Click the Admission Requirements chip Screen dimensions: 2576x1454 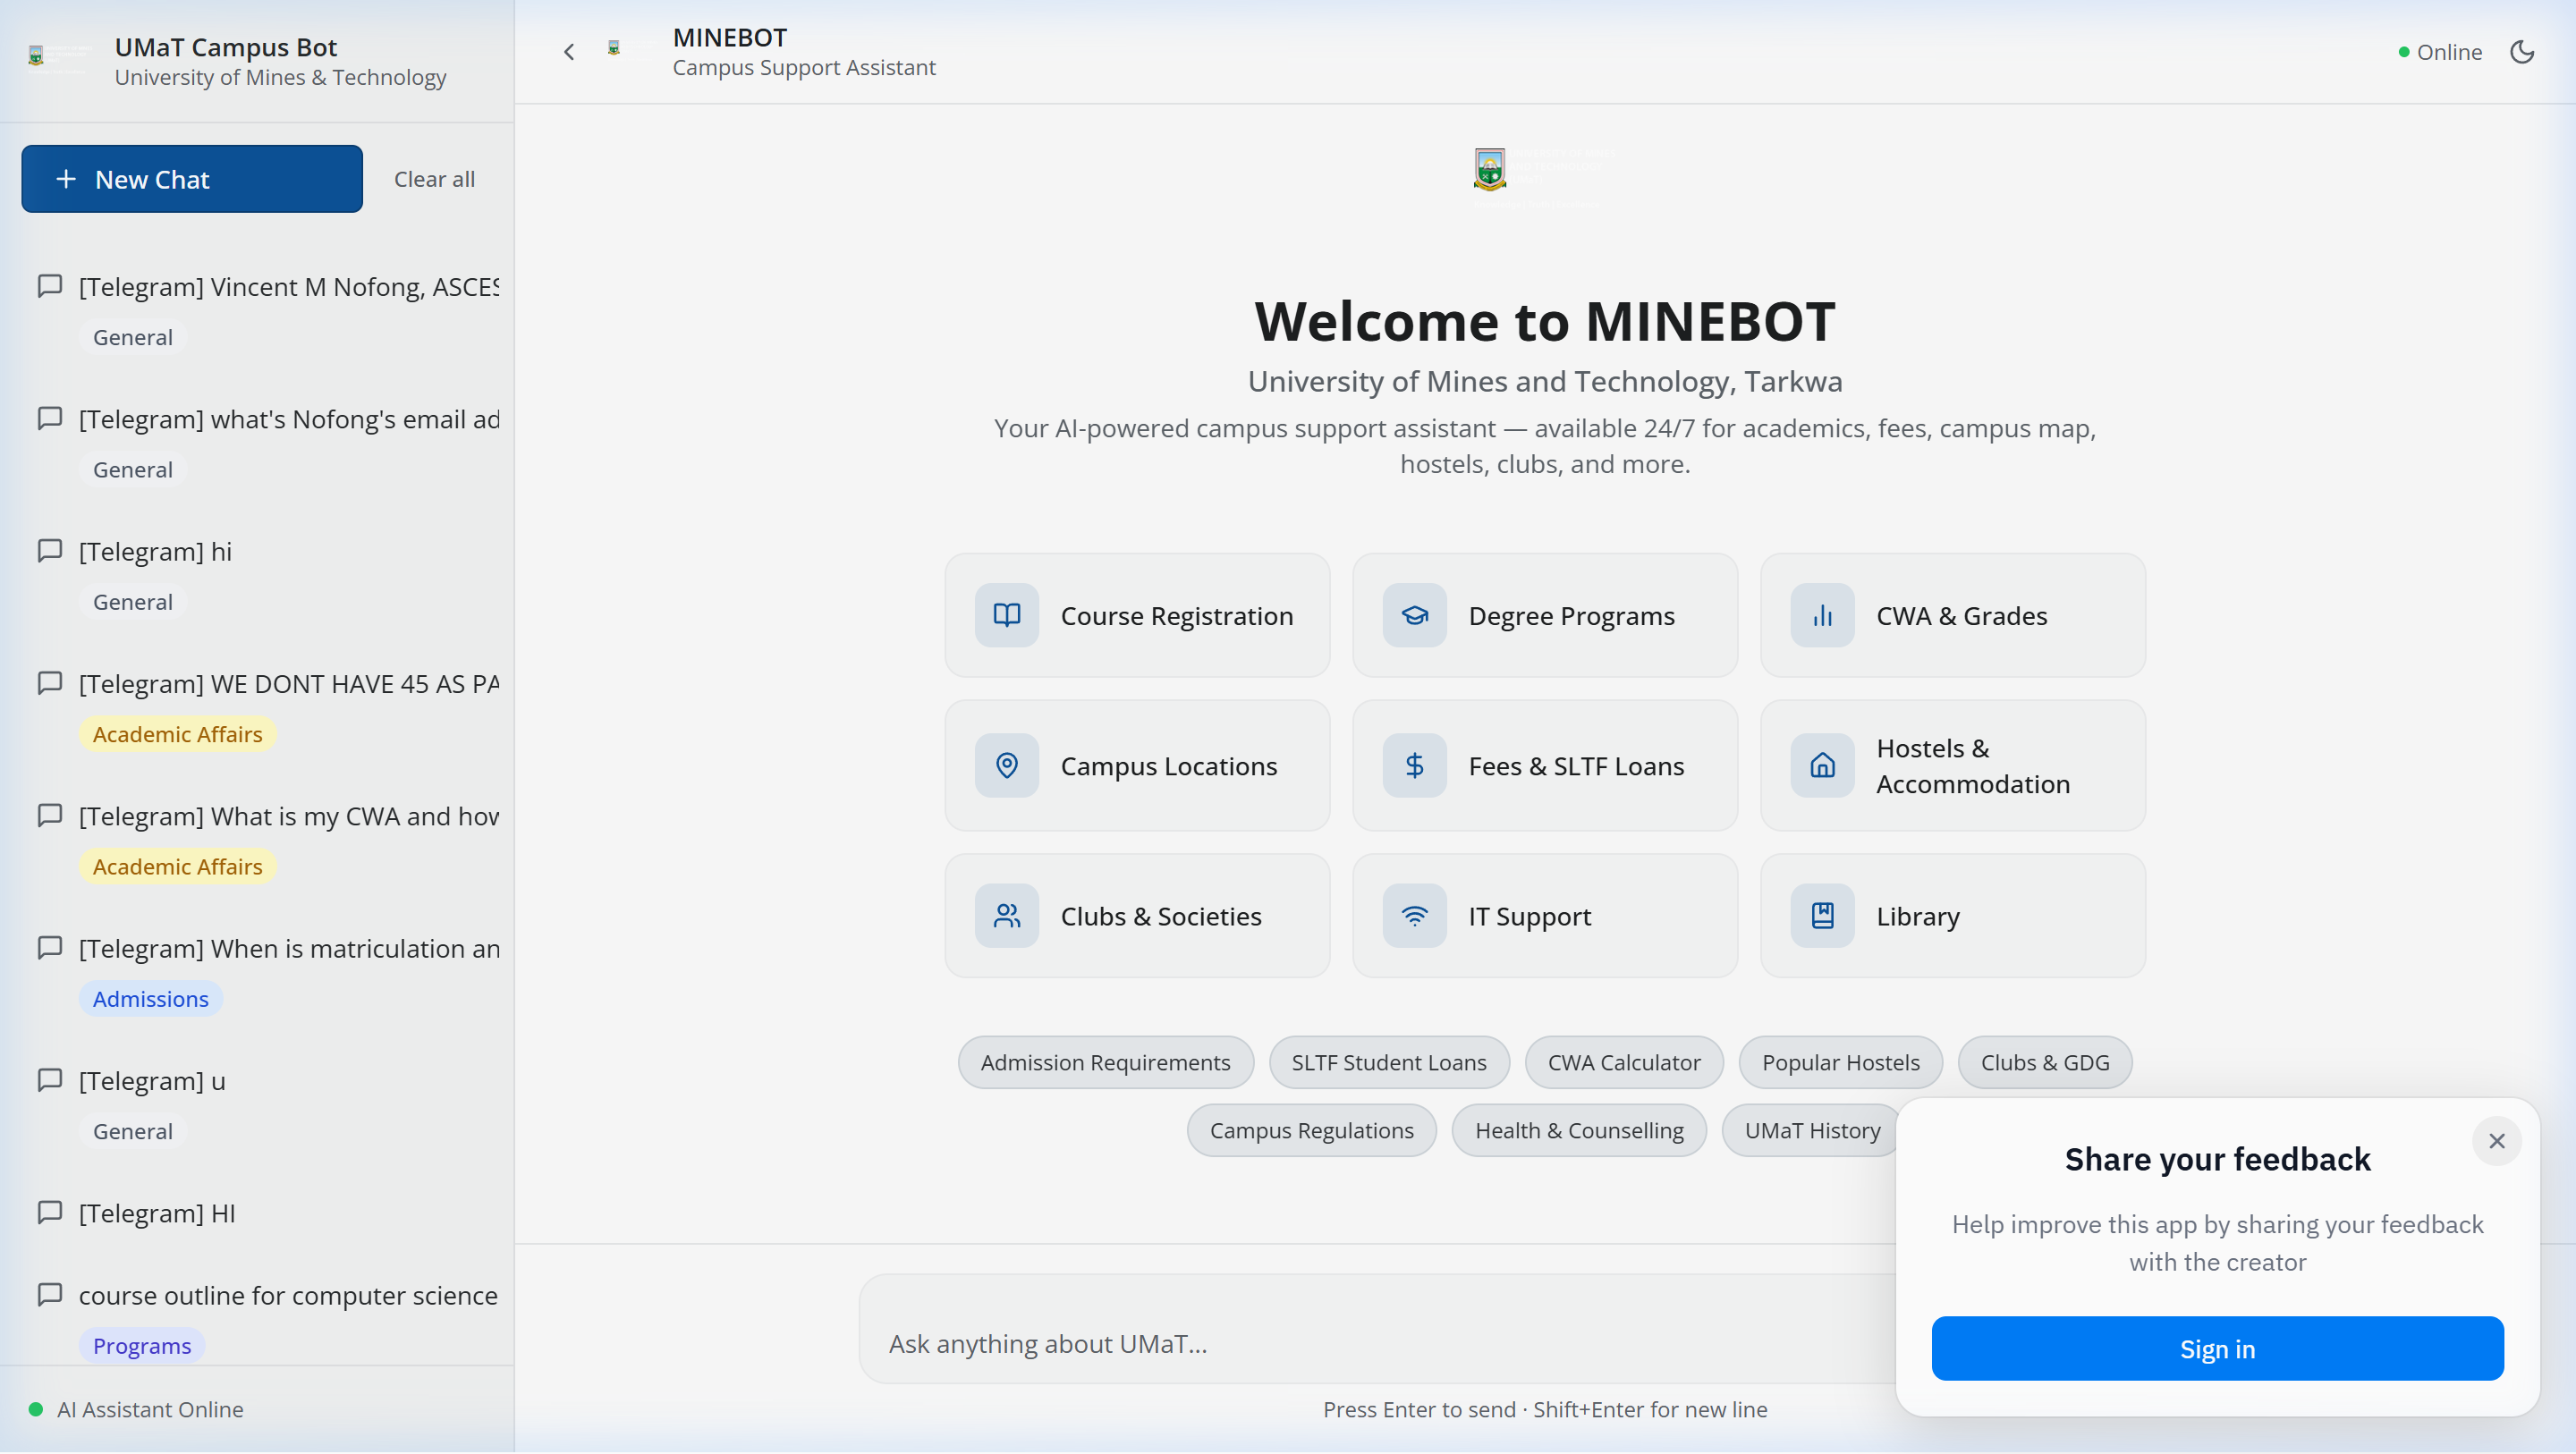pyautogui.click(x=1105, y=1062)
